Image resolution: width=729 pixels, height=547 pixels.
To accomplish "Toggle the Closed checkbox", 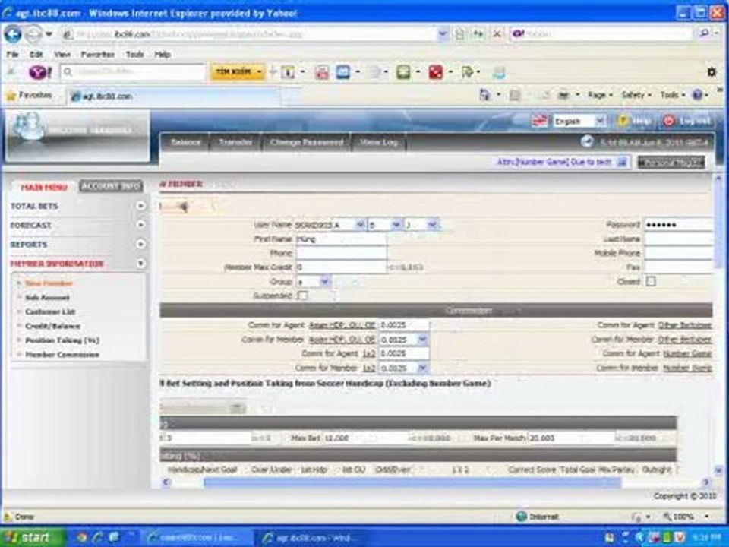I will pyautogui.click(x=651, y=281).
